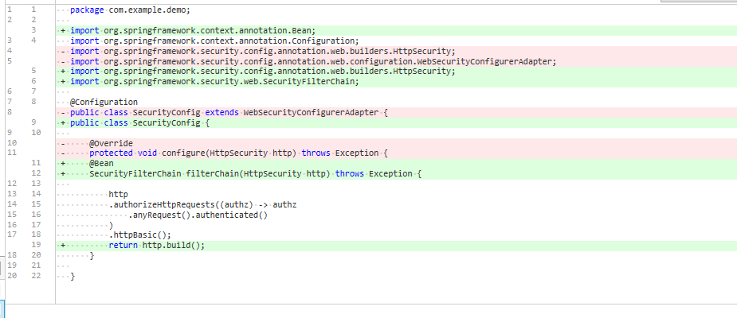Image resolution: width=737 pixels, height=318 pixels.
Task: Click the removed @Override annotation
Action: pos(111,143)
